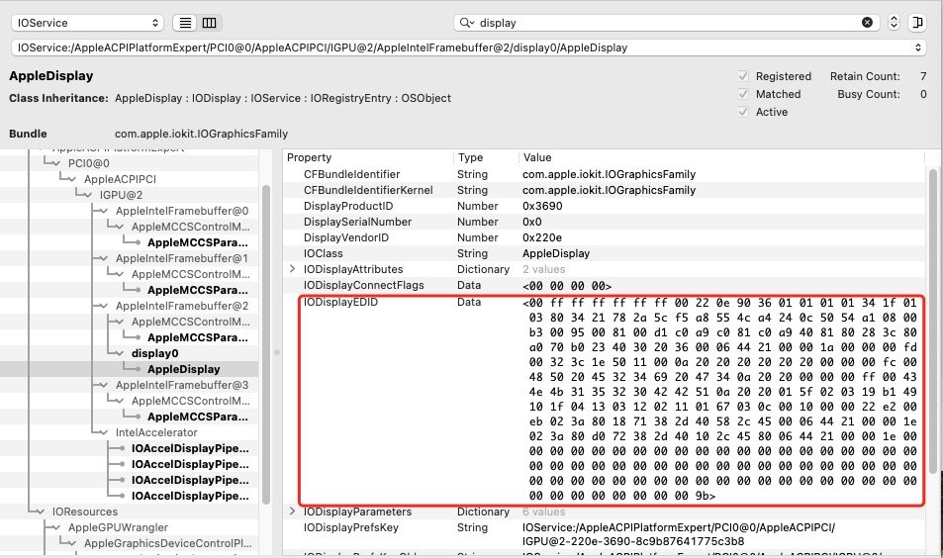The image size is (943, 558).
Task: Switch to column view layout icon
Action: point(210,23)
